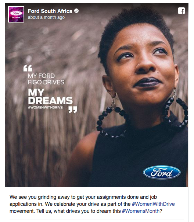The image size is (194, 222).
Task: Click the Facebook logo icon
Action: click(x=181, y=11)
